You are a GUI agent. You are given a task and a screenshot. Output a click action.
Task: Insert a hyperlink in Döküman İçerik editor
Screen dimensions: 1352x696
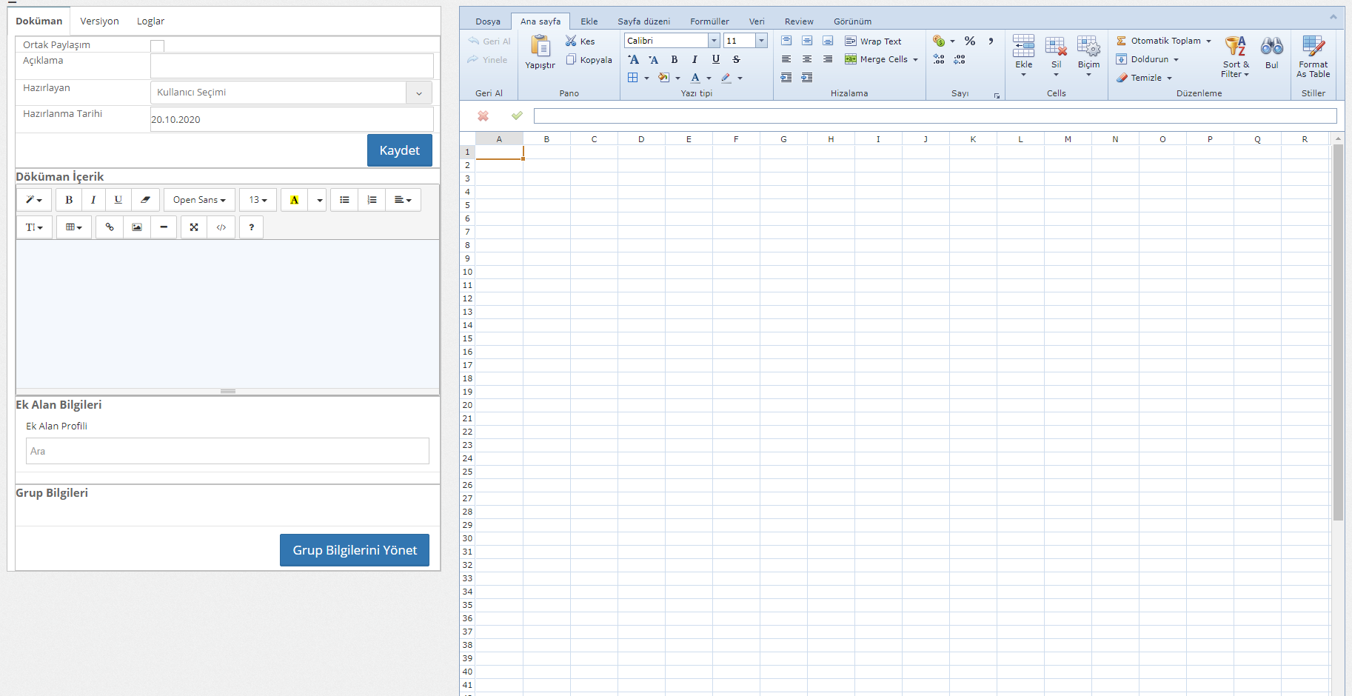click(x=109, y=227)
